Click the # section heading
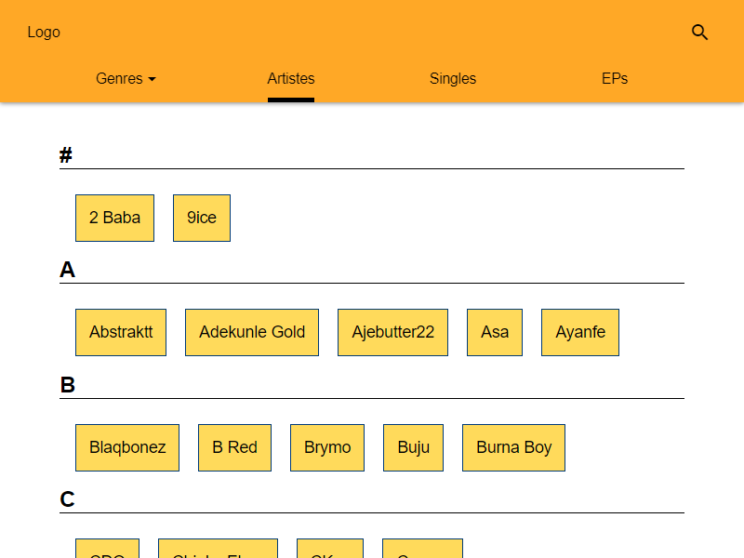This screenshot has width=744, height=558. [66, 155]
